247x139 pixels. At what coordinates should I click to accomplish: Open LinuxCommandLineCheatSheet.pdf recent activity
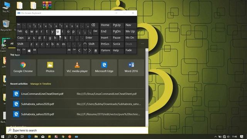(77, 94)
